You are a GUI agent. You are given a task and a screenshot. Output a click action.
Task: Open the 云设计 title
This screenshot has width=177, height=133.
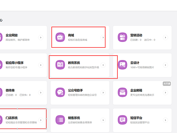[135, 63]
